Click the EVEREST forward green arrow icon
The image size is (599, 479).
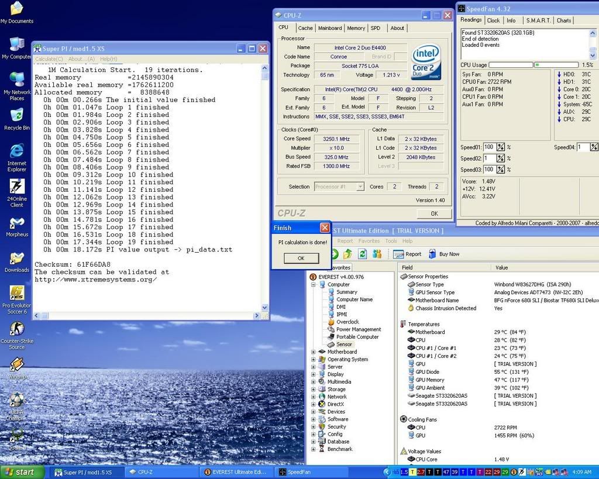coord(334,254)
